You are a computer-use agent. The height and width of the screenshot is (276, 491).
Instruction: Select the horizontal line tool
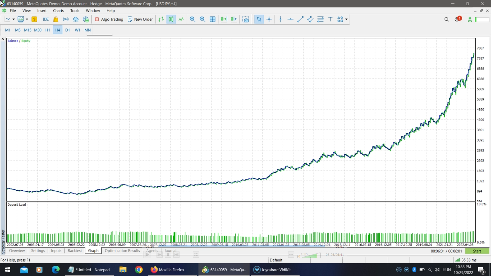coord(291,19)
